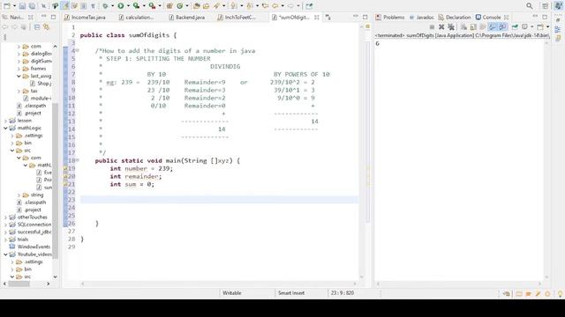The width and height of the screenshot is (565, 317).
Task: Close the sumOfdigits editor tab
Action: coord(316,18)
